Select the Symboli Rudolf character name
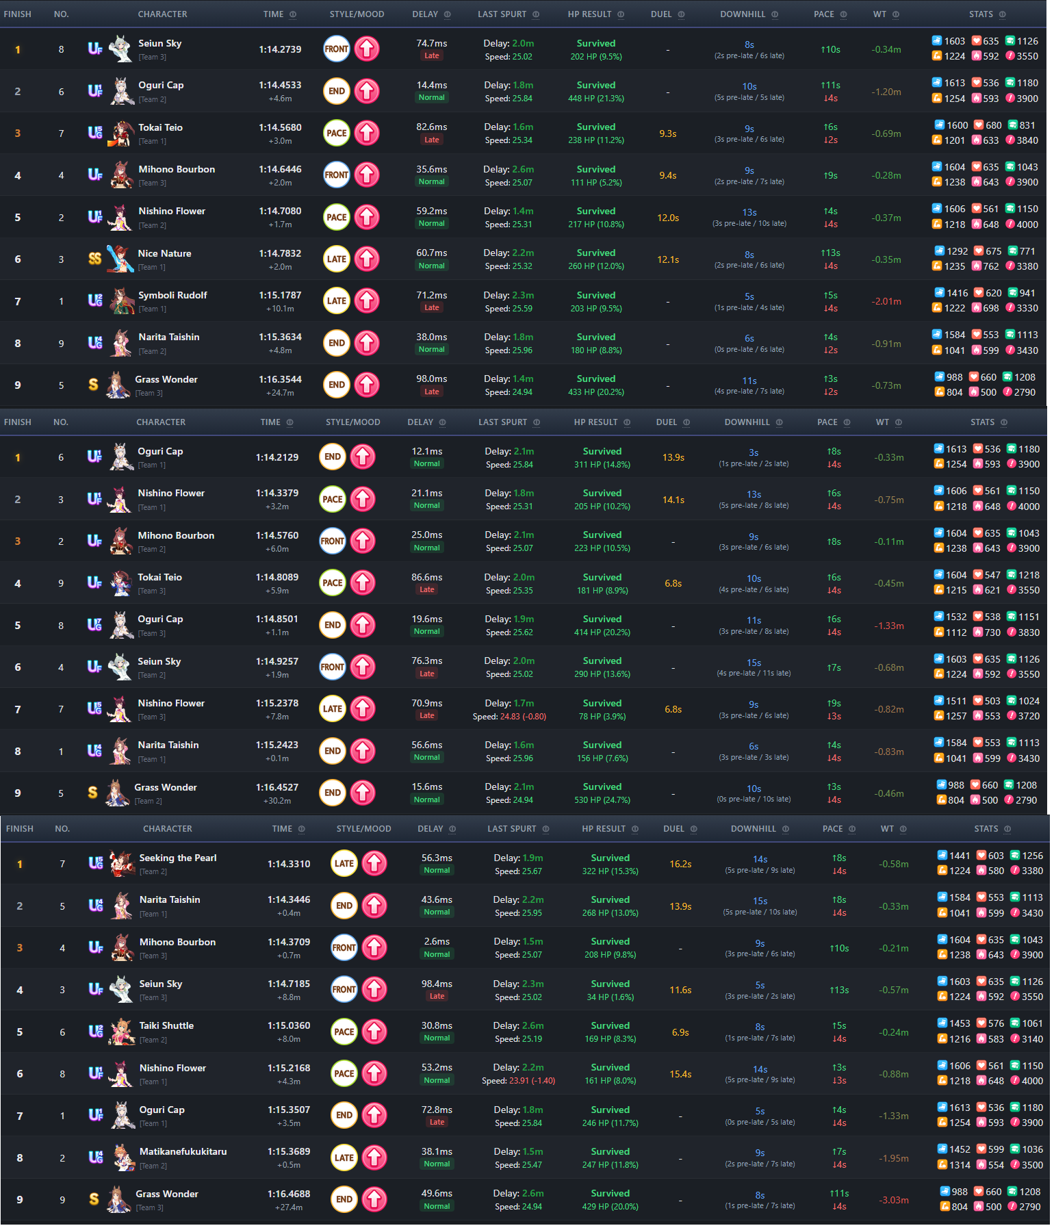Viewport: 1054px width, 1228px height. click(172, 295)
